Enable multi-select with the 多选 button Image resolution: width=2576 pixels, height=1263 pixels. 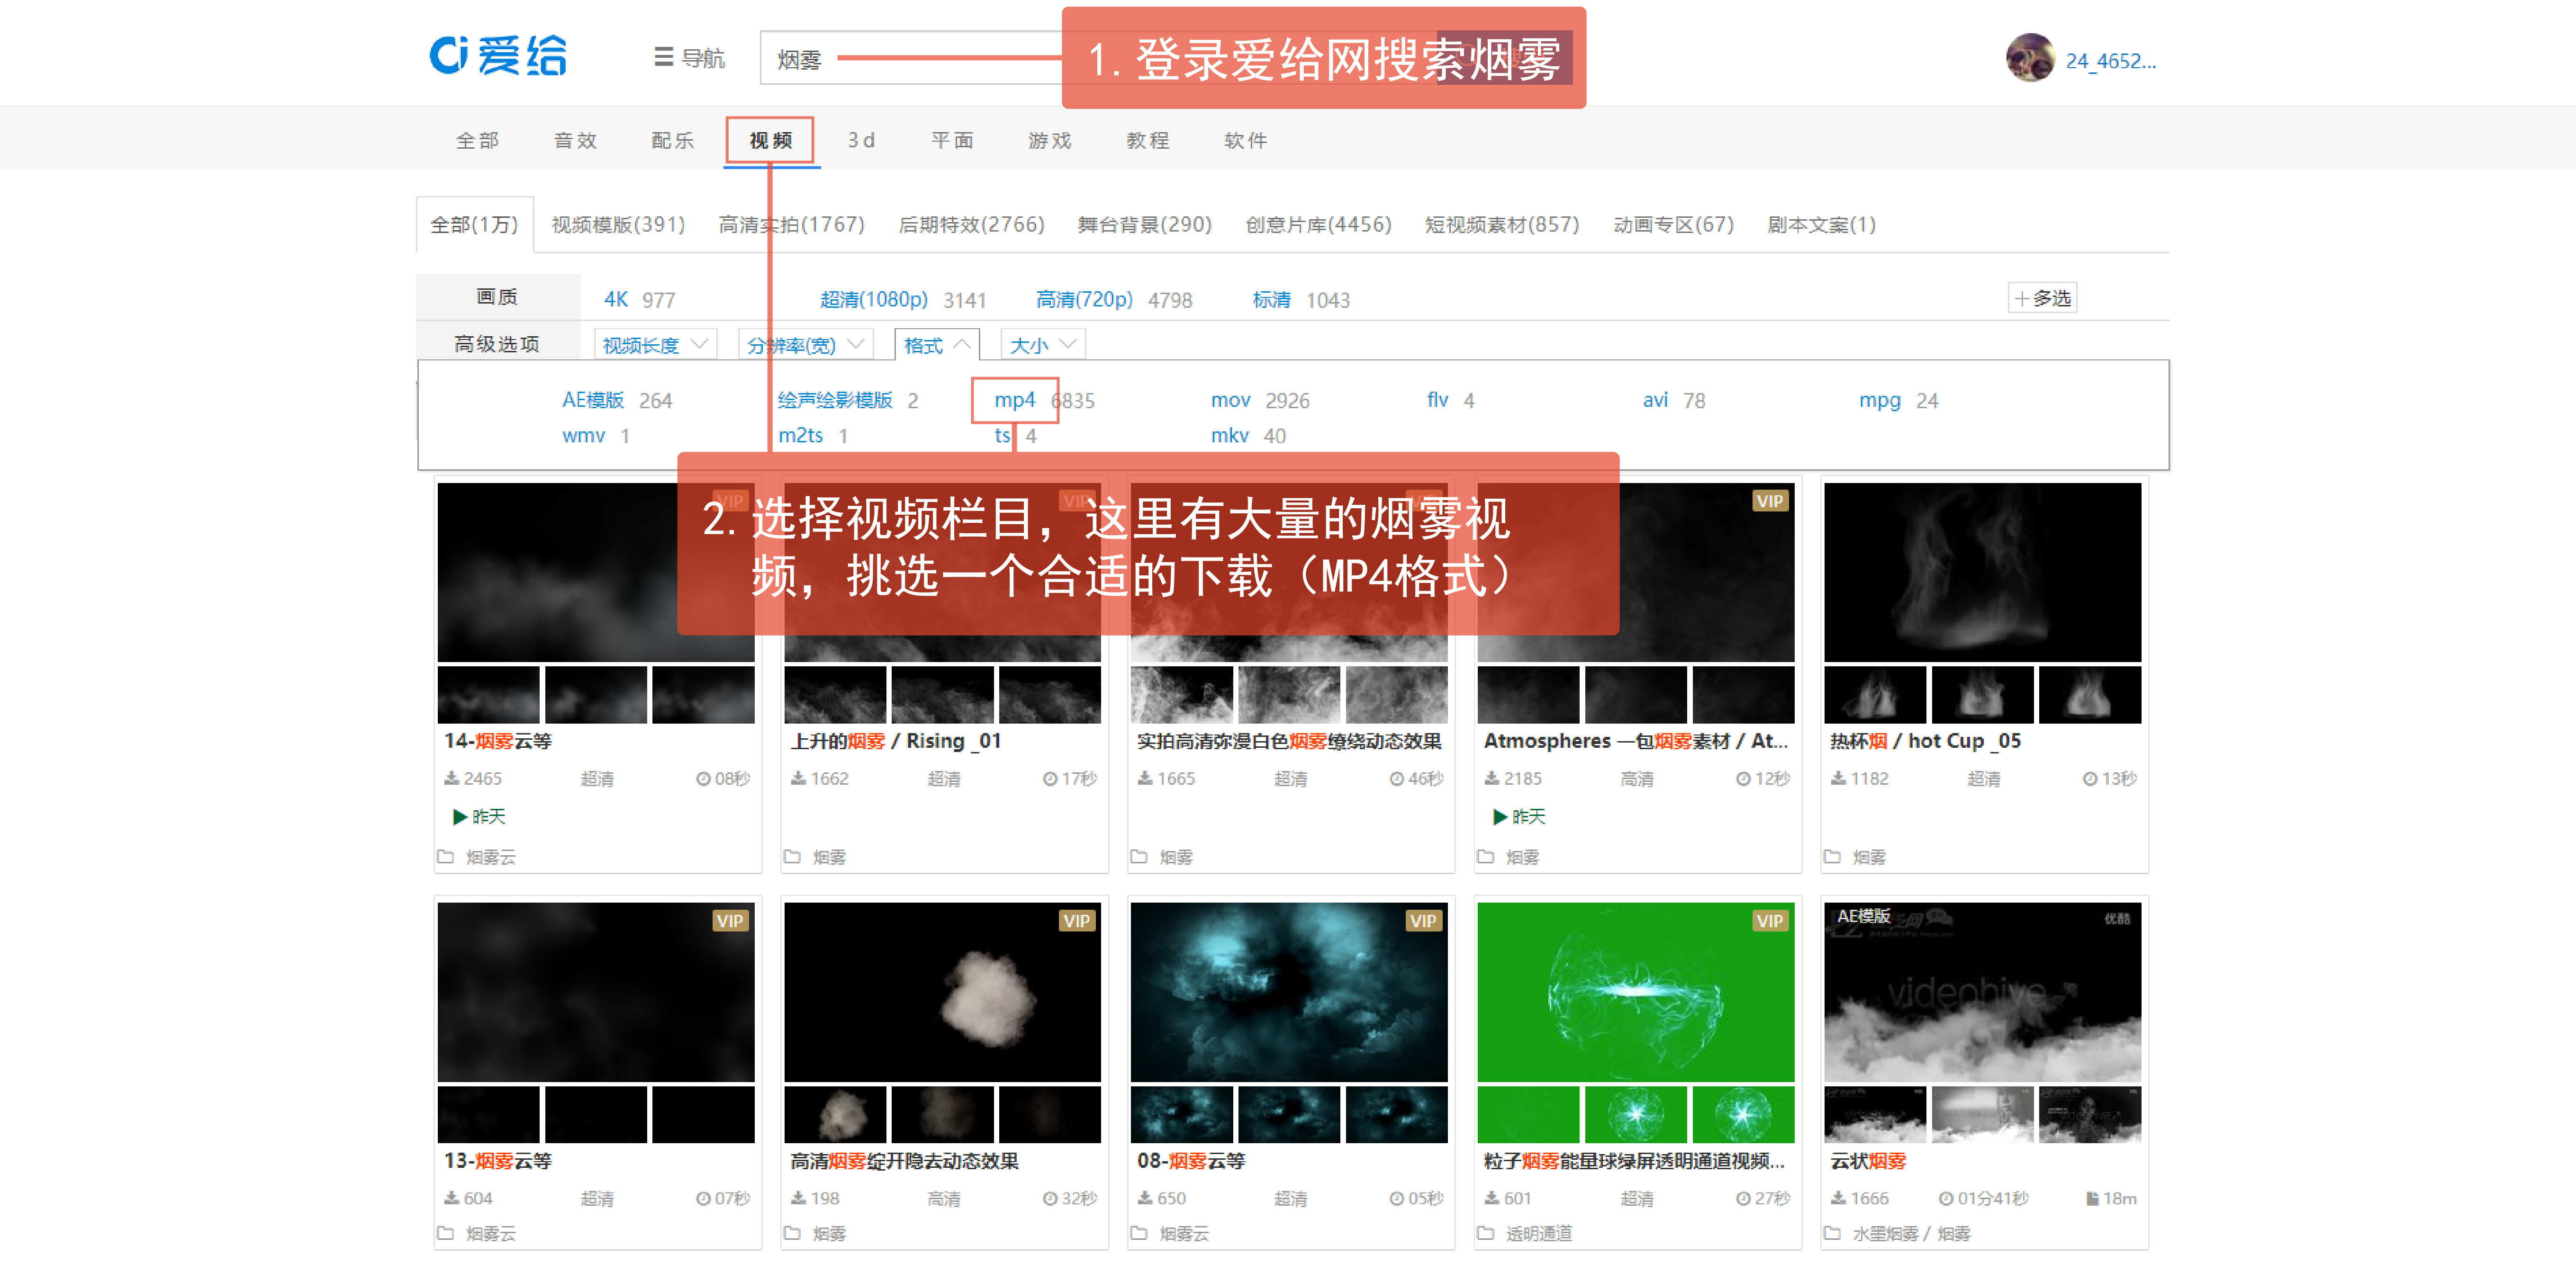(x=2042, y=298)
